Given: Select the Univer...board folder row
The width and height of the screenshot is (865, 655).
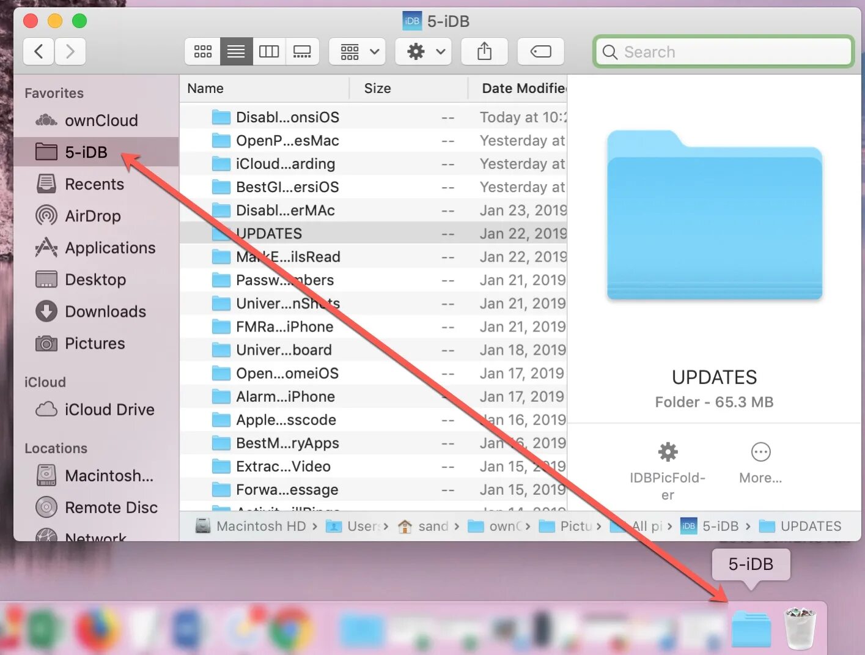Looking at the screenshot, I should tap(374, 350).
